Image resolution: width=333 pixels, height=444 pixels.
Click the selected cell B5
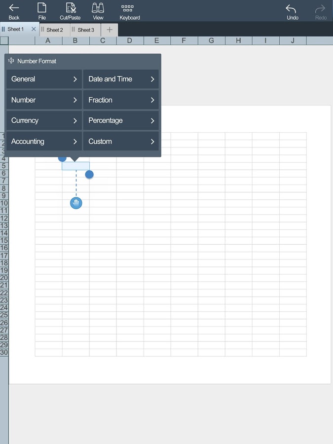(76, 166)
